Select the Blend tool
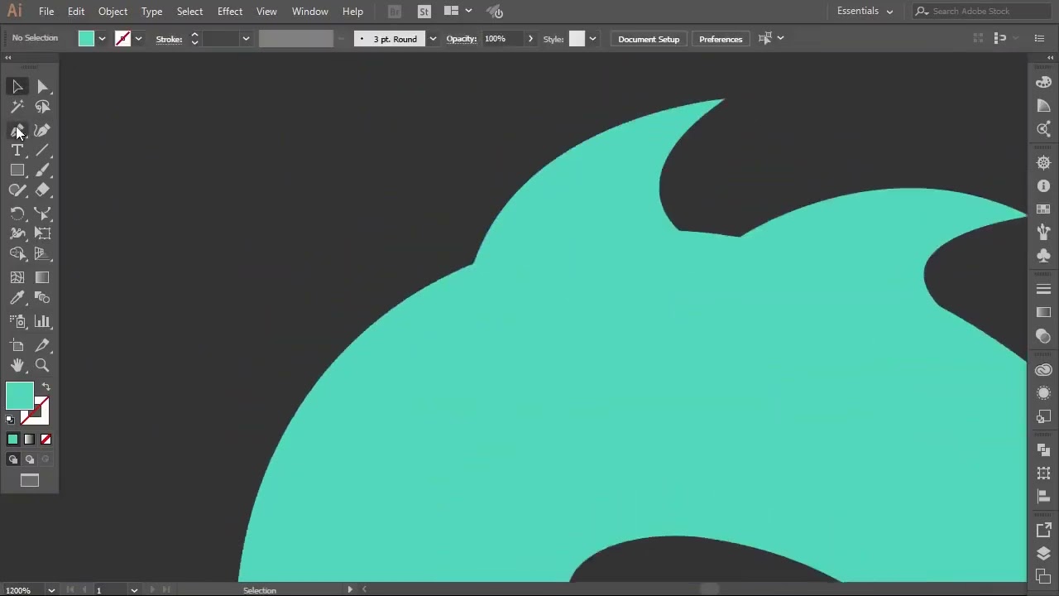The image size is (1059, 596). click(x=42, y=298)
